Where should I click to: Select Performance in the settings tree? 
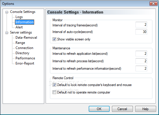click(25, 58)
